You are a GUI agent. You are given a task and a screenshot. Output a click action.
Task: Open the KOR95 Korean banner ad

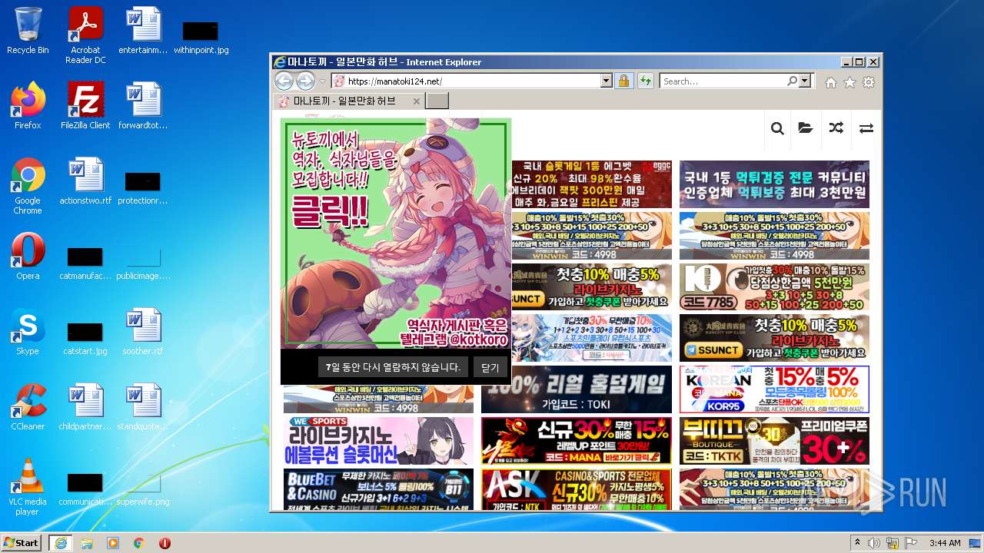click(x=774, y=389)
